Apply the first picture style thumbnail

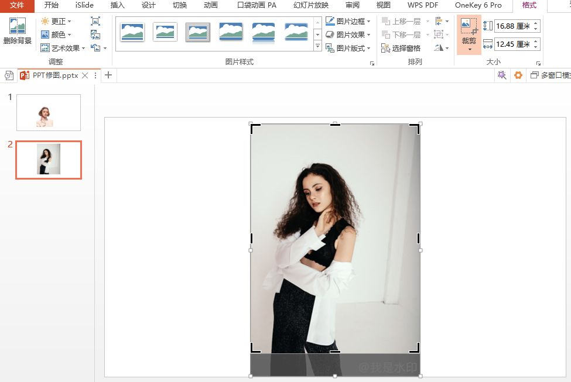click(132, 32)
